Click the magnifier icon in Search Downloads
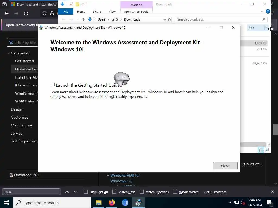This screenshot has width=278, height=208. [264, 19]
